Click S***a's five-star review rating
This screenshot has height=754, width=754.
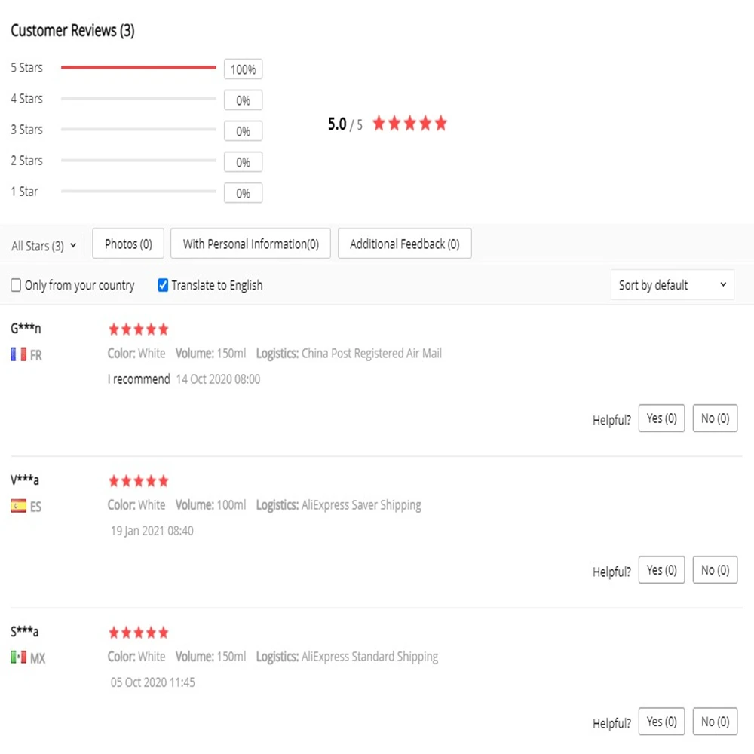click(x=139, y=633)
